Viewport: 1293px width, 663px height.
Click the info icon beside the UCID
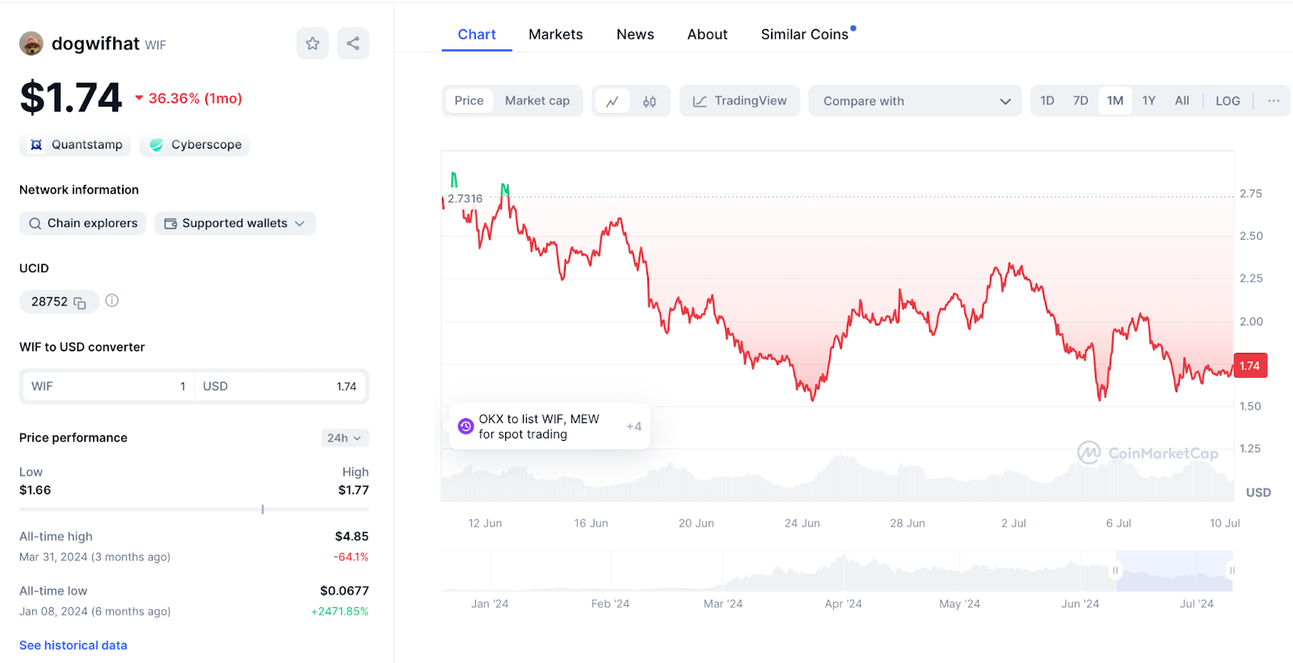112,300
